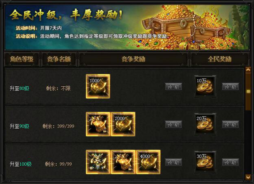This screenshot has width=254, height=184.
Task: Select the 10万 gold coins reward icon
Action: pyautogui.click(x=205, y=86)
